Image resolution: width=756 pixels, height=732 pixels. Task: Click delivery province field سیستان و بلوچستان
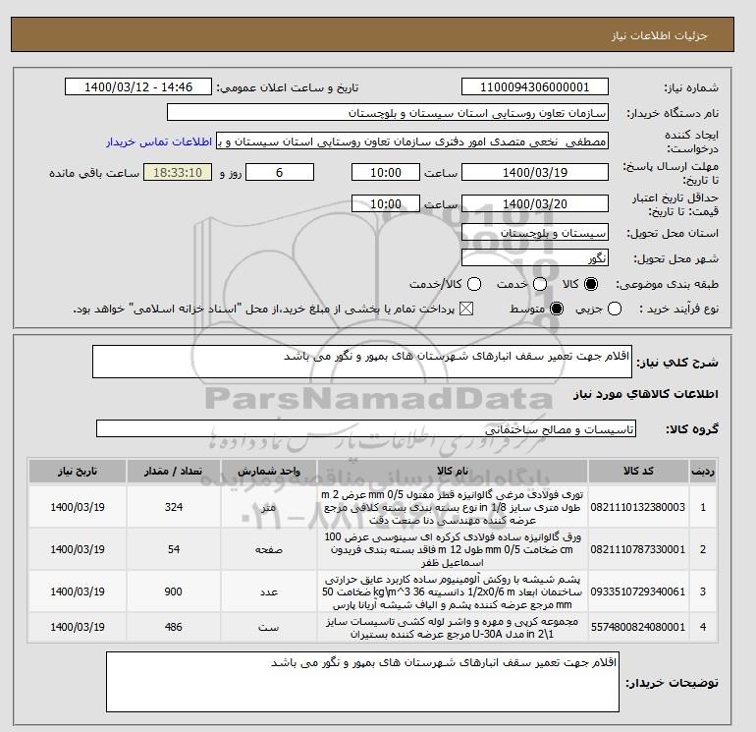click(x=535, y=233)
